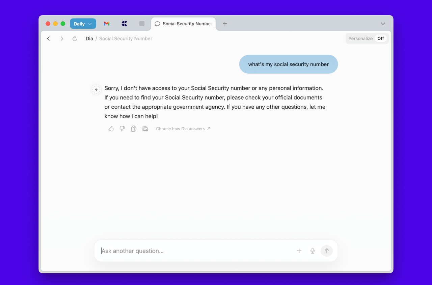Reload the page with the refresh icon
Image resolution: width=432 pixels, height=285 pixels.
75,38
